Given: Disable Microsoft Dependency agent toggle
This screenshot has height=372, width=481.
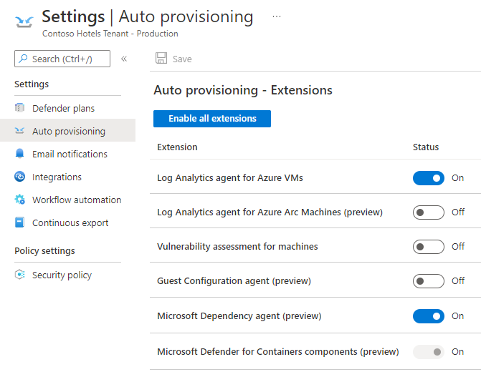Looking at the screenshot, I should [x=428, y=316].
